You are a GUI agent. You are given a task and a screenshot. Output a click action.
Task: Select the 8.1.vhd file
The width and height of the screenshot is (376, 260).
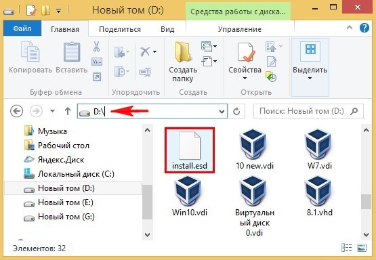(x=319, y=196)
